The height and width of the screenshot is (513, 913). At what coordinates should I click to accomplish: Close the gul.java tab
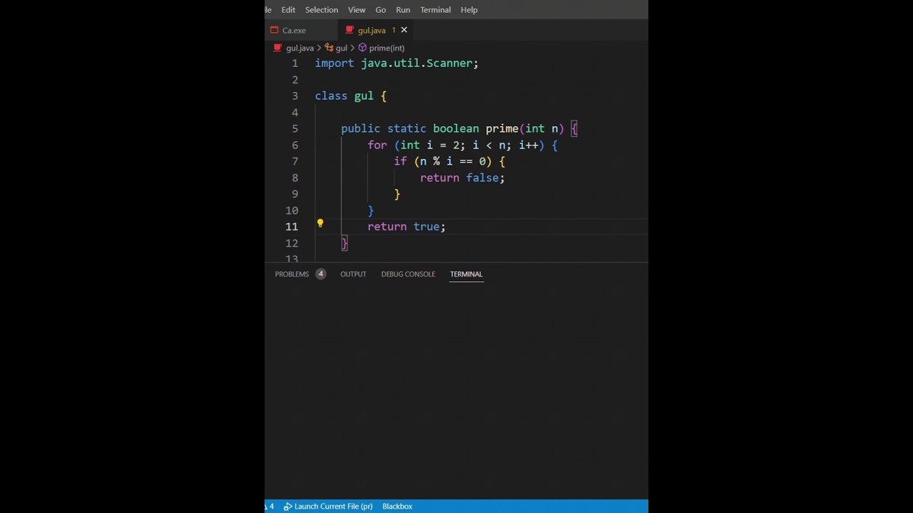(x=404, y=30)
